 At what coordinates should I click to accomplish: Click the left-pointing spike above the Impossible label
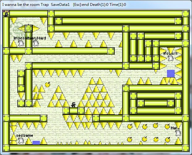pos(21,29)
